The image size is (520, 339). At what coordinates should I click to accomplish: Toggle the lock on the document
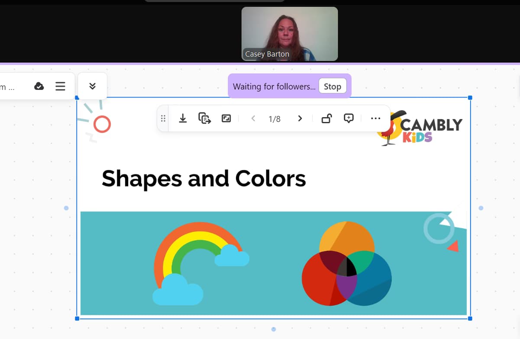click(x=326, y=118)
